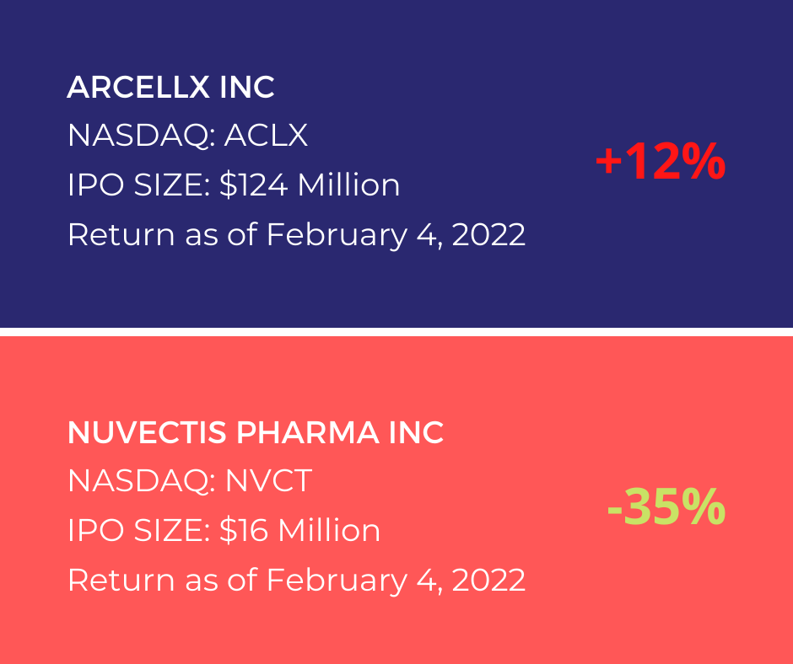Click the Nuvectis Return as of February 4, 2022 text
The height and width of the screenshot is (664, 793).
[x=296, y=580]
